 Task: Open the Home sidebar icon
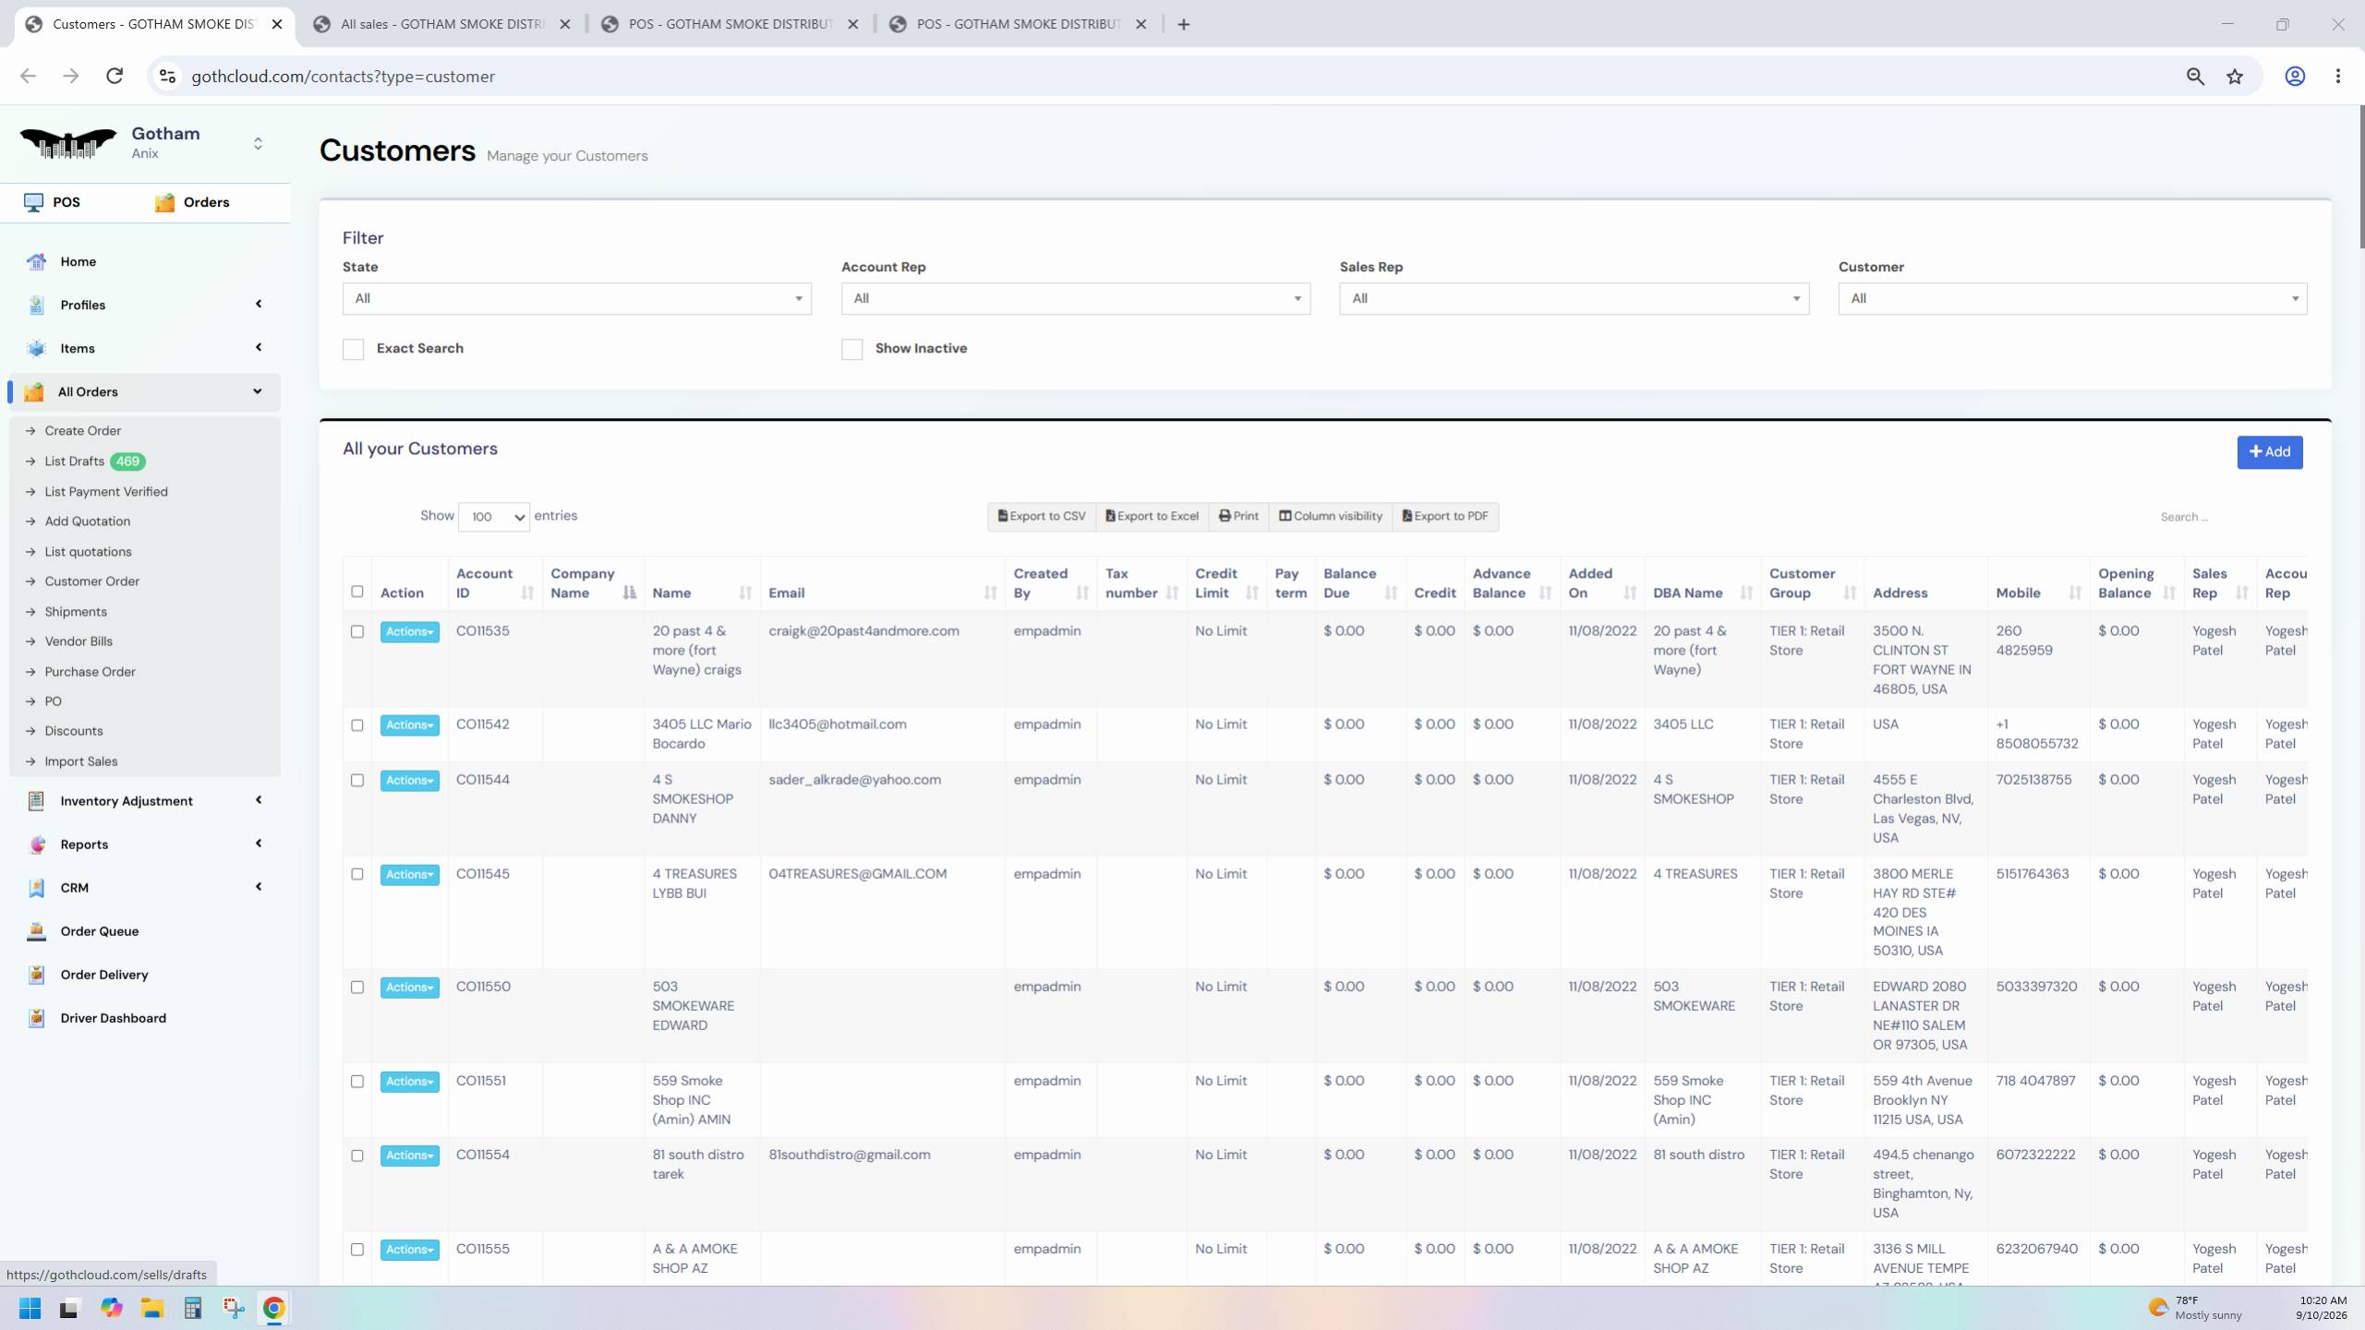(36, 262)
